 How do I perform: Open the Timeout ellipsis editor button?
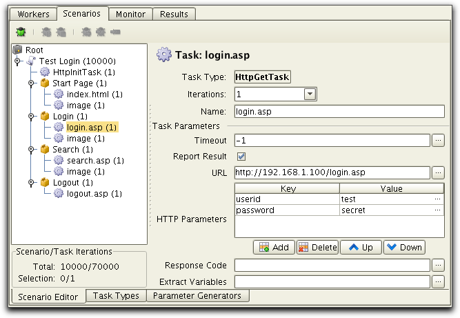(x=438, y=141)
